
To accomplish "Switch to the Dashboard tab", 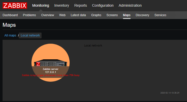I will pyautogui.click(x=10, y=15).
